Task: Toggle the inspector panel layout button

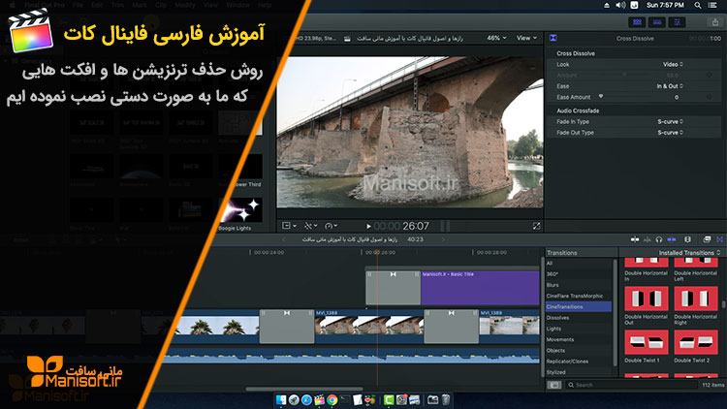Action: [677, 21]
